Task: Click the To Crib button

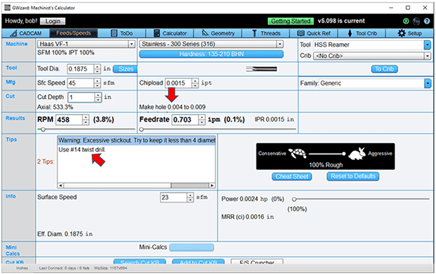Action: [384, 69]
